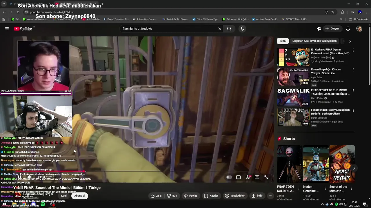Open video player settings gear

tap(248, 177)
